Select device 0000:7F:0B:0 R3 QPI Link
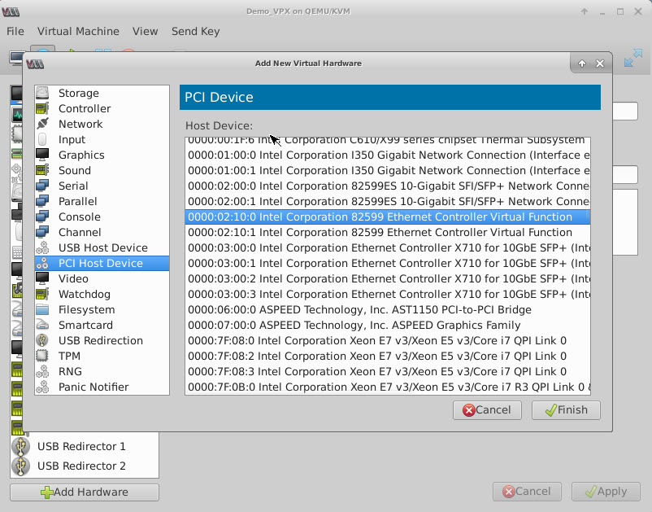Viewport: 652px width, 512px height. tap(388, 387)
